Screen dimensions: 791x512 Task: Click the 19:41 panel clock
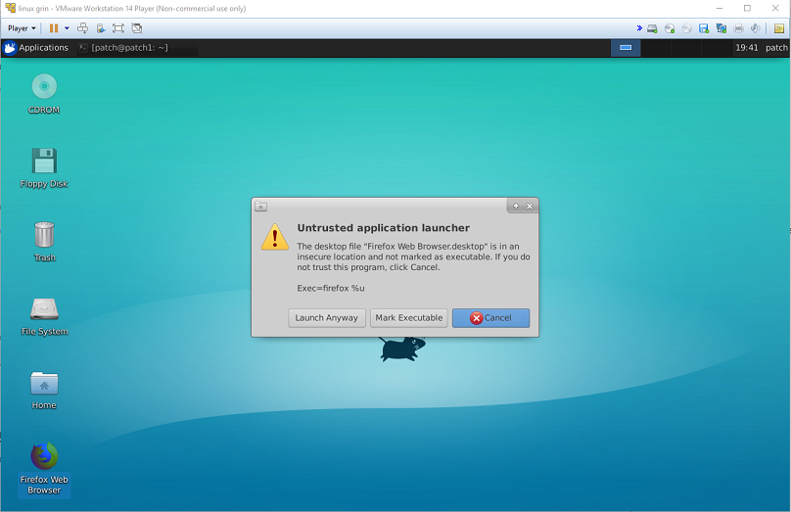(x=747, y=48)
